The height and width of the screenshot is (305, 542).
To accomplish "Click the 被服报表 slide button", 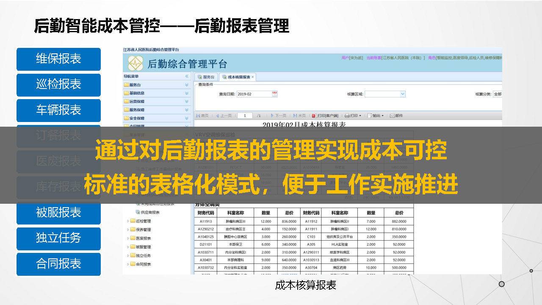I will click(x=58, y=213).
